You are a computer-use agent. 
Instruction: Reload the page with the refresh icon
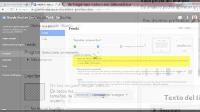point(12,10)
